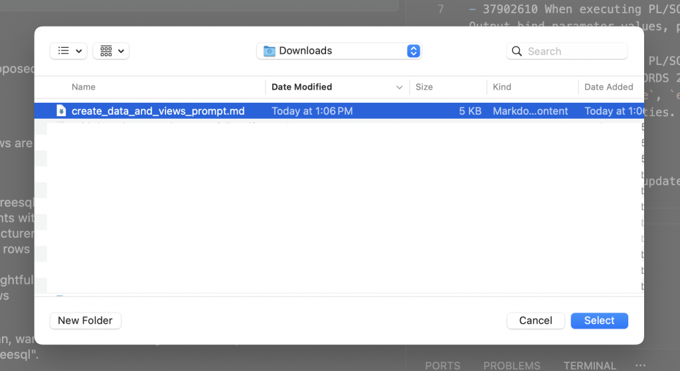The width and height of the screenshot is (680, 371).
Task: Open the Downloads location popup
Action: pyautogui.click(x=339, y=51)
